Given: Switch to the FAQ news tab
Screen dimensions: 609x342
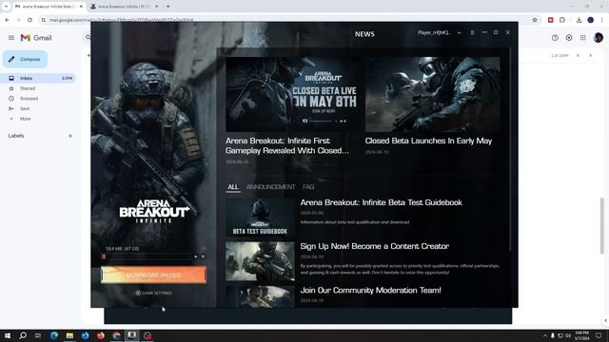Looking at the screenshot, I should click(x=308, y=187).
